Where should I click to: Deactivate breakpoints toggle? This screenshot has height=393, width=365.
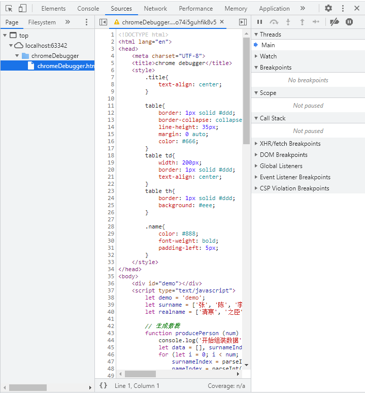point(334,22)
